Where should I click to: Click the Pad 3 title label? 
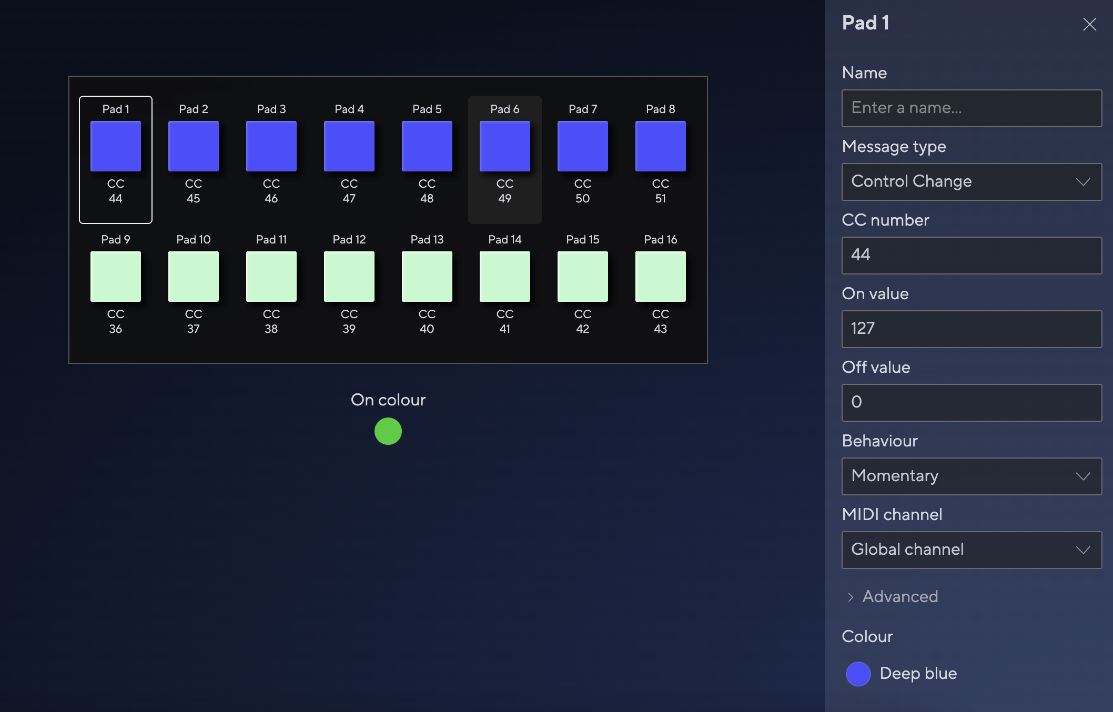(x=271, y=109)
